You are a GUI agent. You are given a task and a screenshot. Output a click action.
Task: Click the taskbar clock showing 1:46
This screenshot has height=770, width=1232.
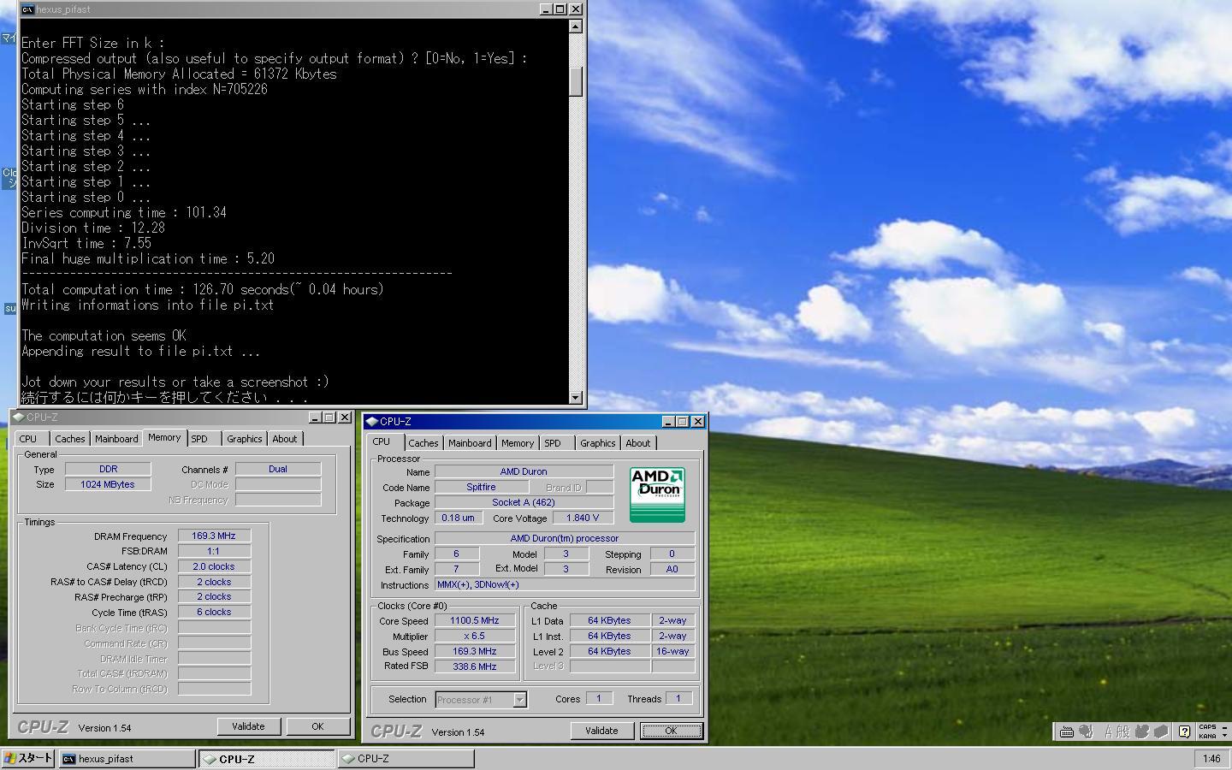click(x=1211, y=759)
